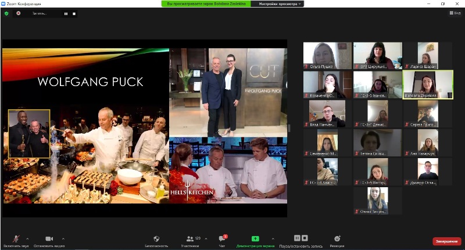
Task: Stop recording with bottom toolbar square
Action: pos(305,238)
